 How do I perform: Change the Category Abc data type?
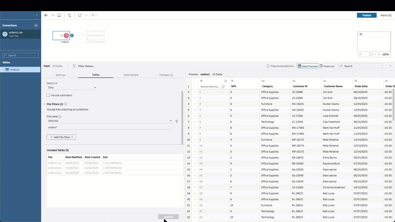[x=263, y=81]
